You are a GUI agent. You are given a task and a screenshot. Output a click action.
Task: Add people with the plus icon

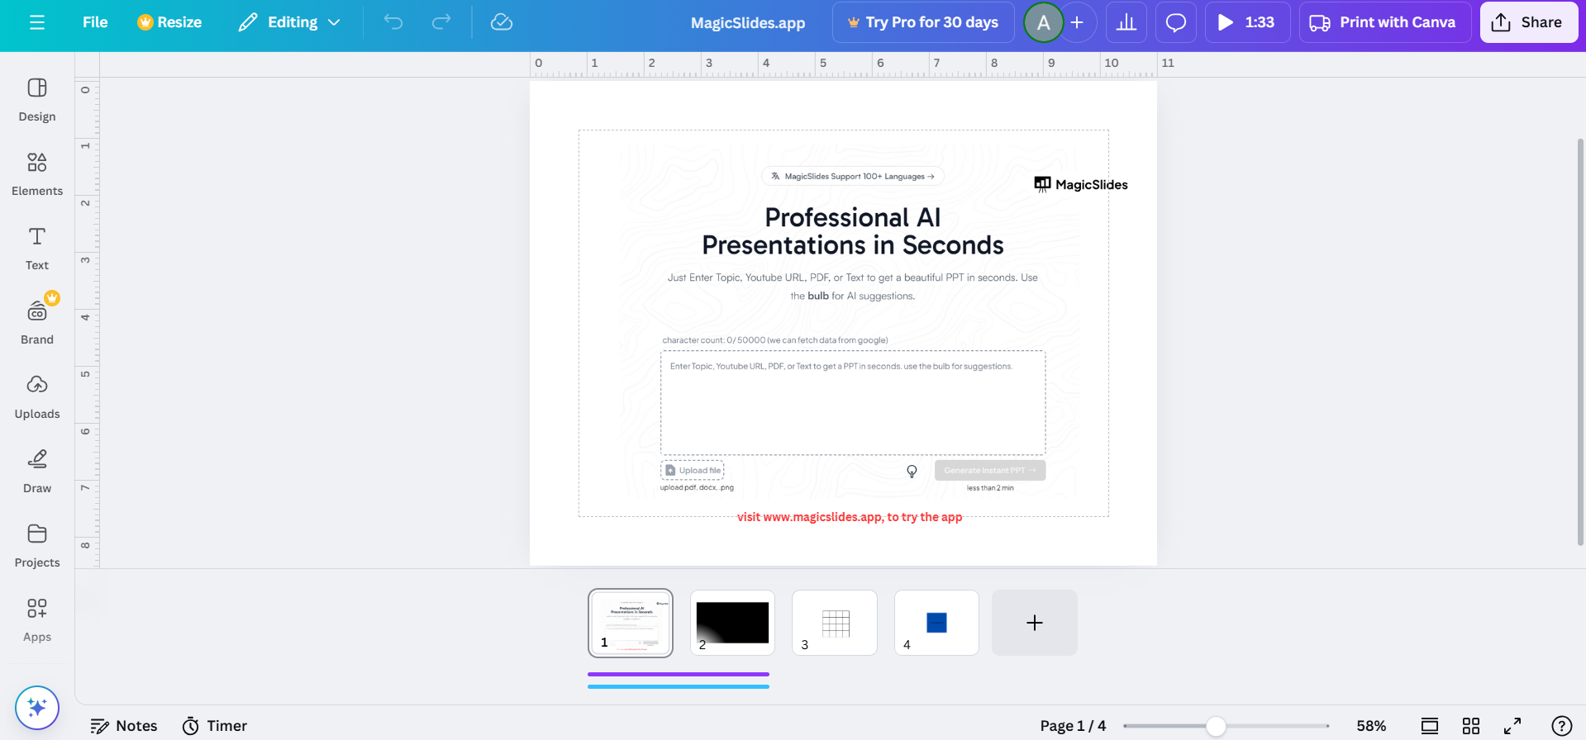click(x=1077, y=22)
